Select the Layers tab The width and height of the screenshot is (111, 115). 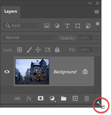11,12
